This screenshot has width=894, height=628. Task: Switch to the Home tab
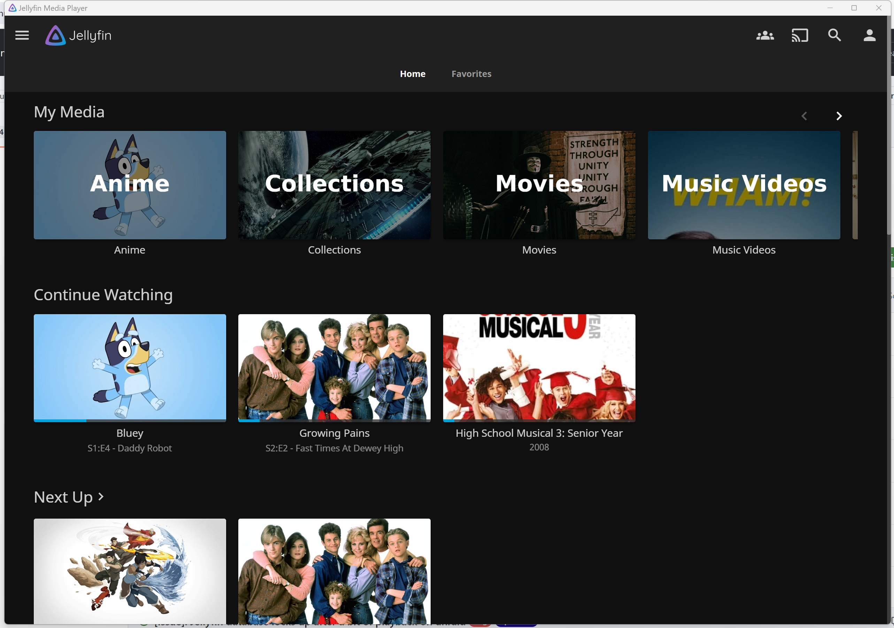(413, 73)
